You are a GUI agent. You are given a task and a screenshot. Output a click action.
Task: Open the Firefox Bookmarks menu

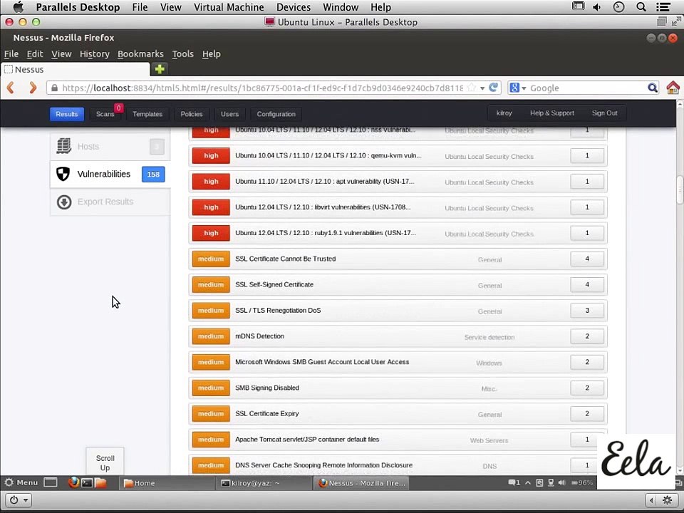(x=140, y=53)
